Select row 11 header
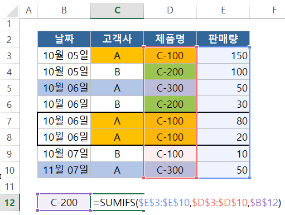Screen dimensions: 285x215 point(9,186)
